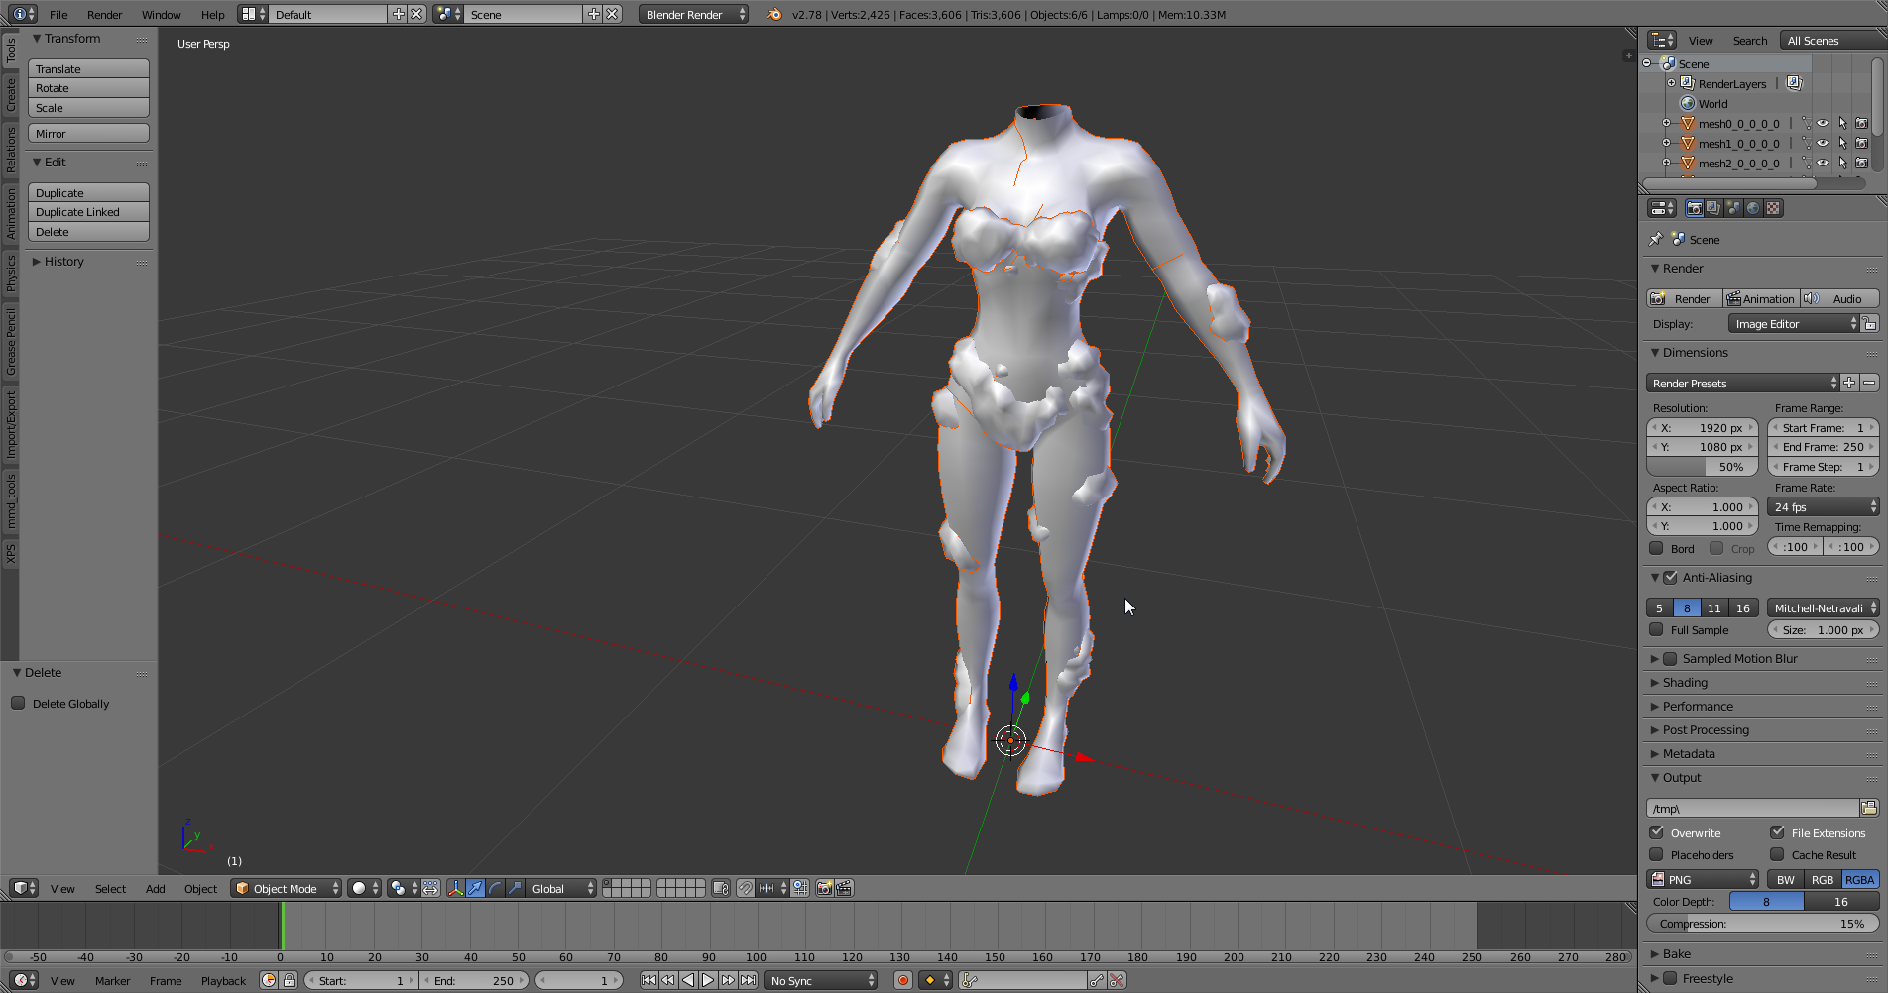Switch to the Create tab in tool shelf
The height and width of the screenshot is (993, 1888).
pos(11,95)
